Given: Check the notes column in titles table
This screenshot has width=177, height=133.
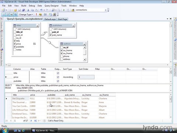Looking at the screenshot, I should pyautogui.click(x=15, y=50).
